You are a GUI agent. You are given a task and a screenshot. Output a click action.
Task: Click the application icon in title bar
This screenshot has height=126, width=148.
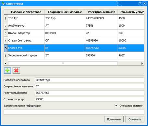(4, 4)
